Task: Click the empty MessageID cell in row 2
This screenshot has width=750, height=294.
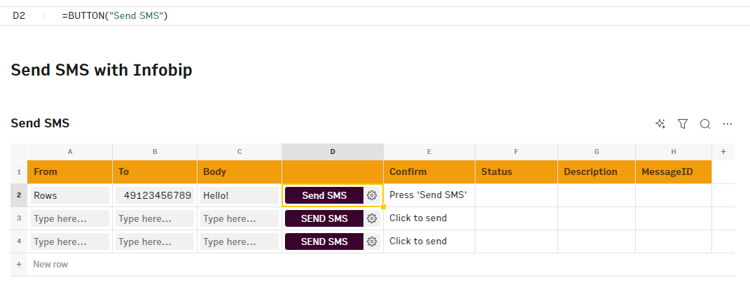Action: coord(674,195)
